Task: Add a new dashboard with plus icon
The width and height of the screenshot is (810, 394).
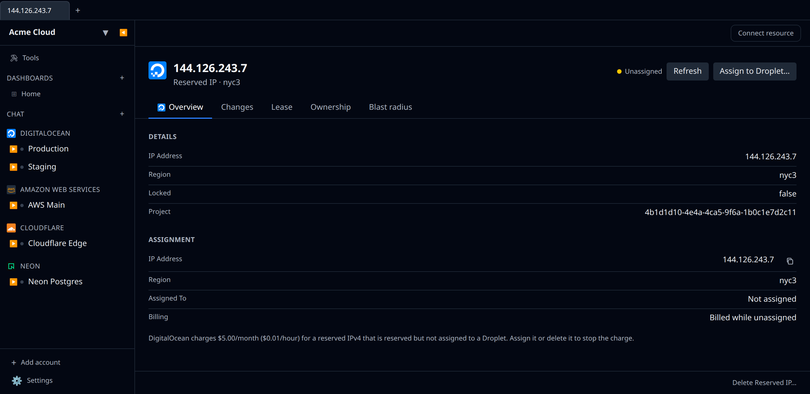Action: click(122, 78)
